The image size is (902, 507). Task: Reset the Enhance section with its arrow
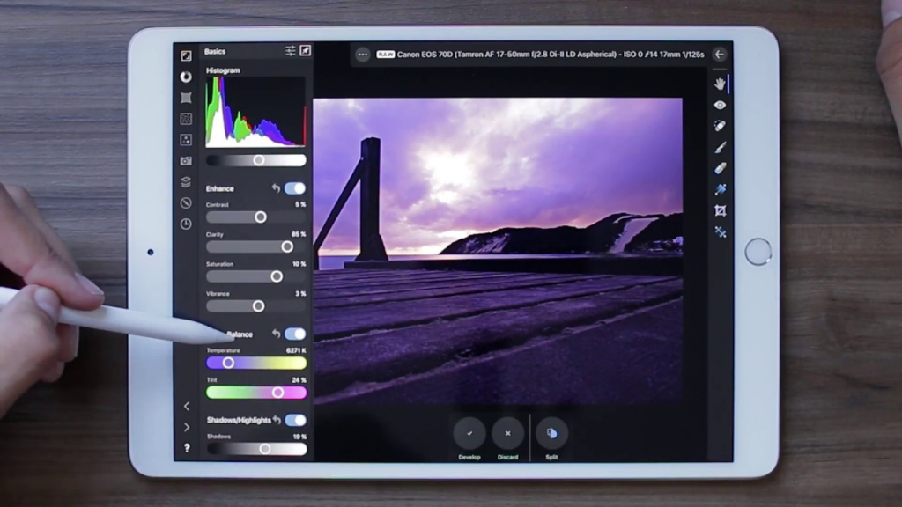click(276, 188)
